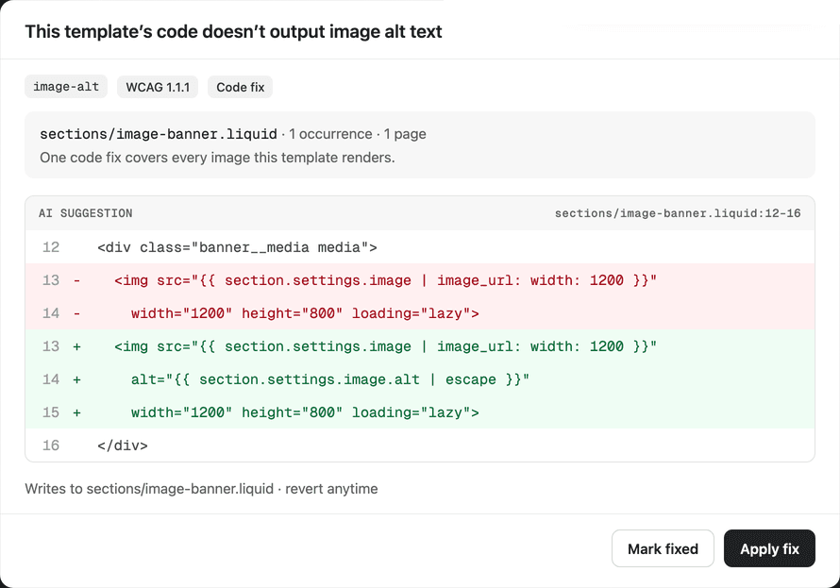Click line number 12 in the gutter
The width and height of the screenshot is (840, 588).
[x=51, y=247]
